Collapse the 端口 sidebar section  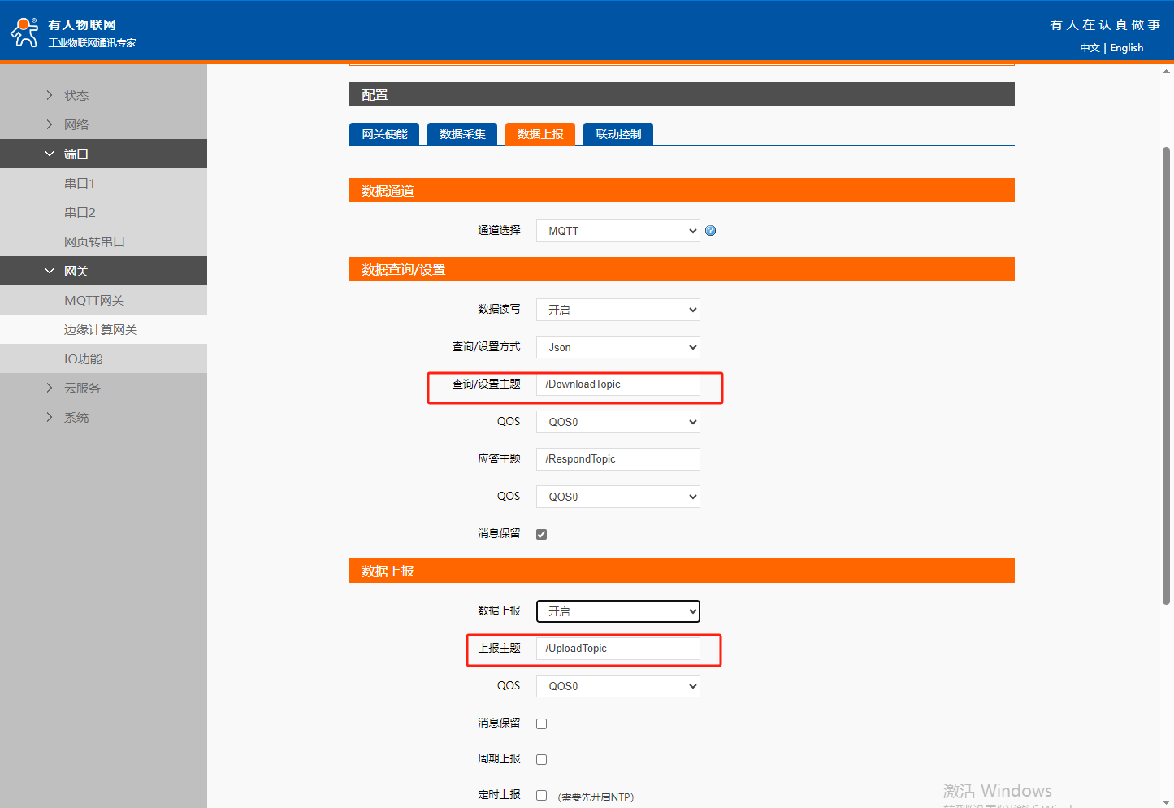tap(76, 154)
